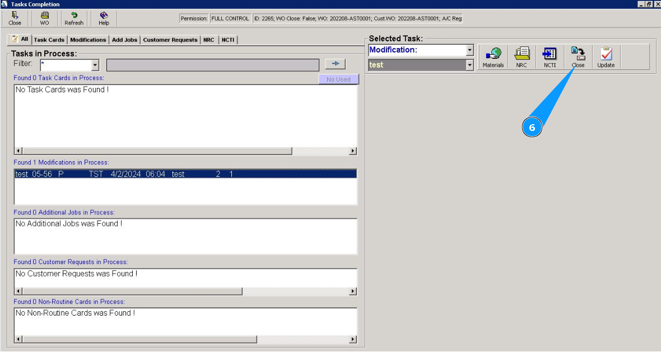This screenshot has height=352, width=661.
Task: Click the blue arrow apply-filter button
Action: coord(336,64)
